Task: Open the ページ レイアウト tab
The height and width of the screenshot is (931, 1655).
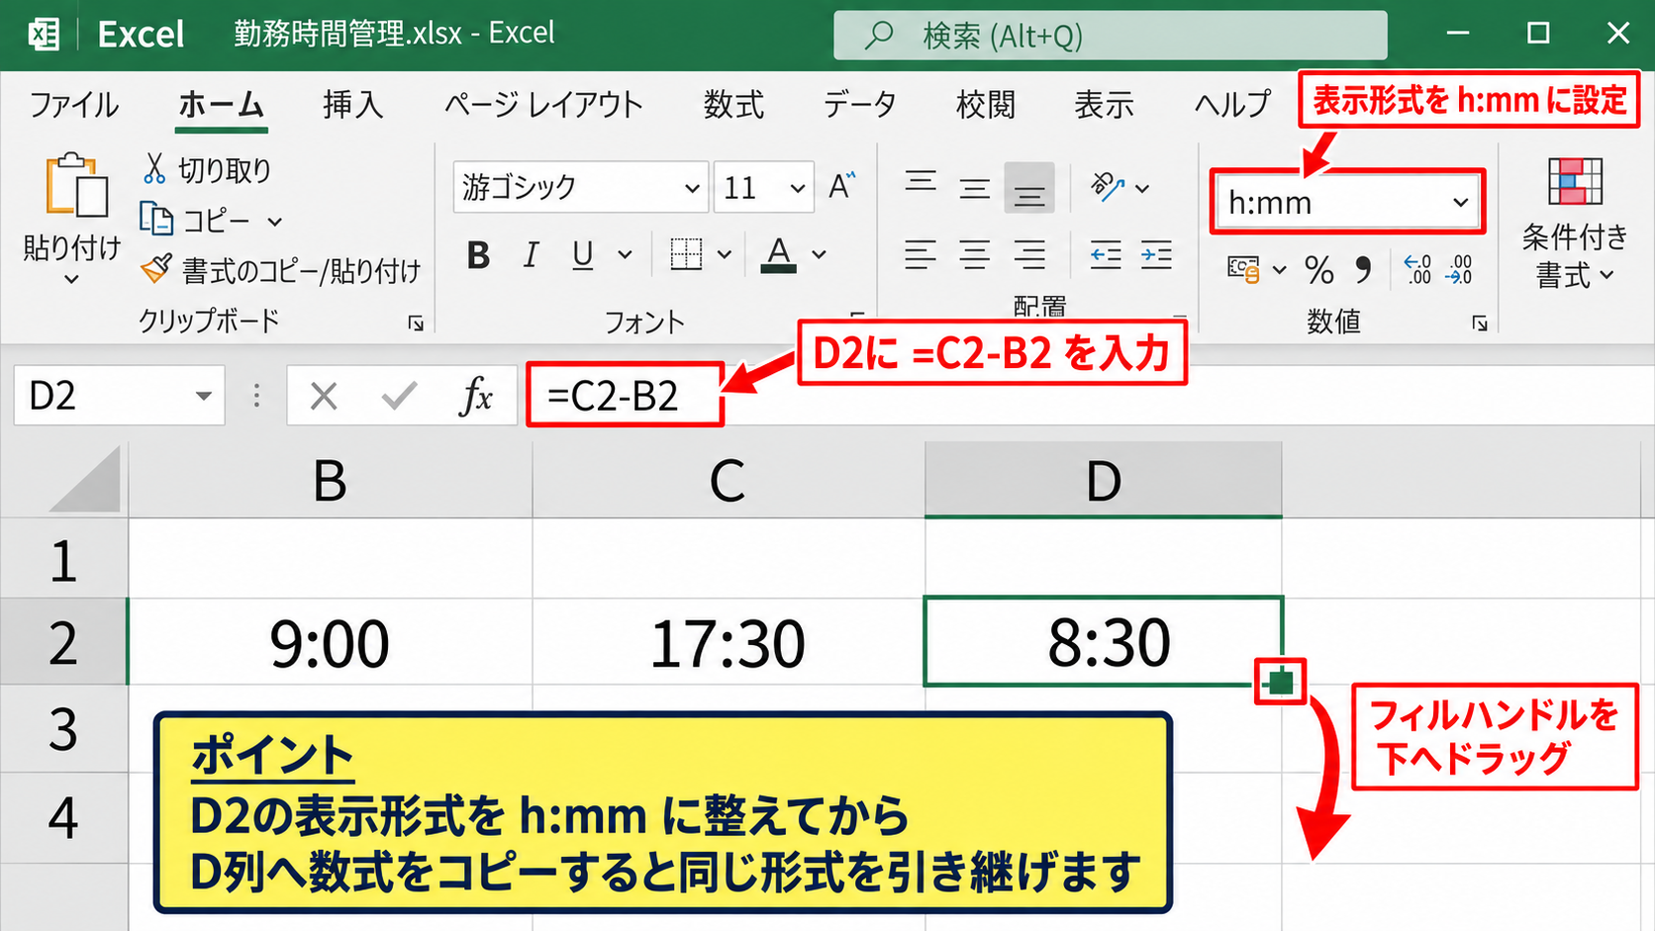Action: pyautogui.click(x=543, y=104)
